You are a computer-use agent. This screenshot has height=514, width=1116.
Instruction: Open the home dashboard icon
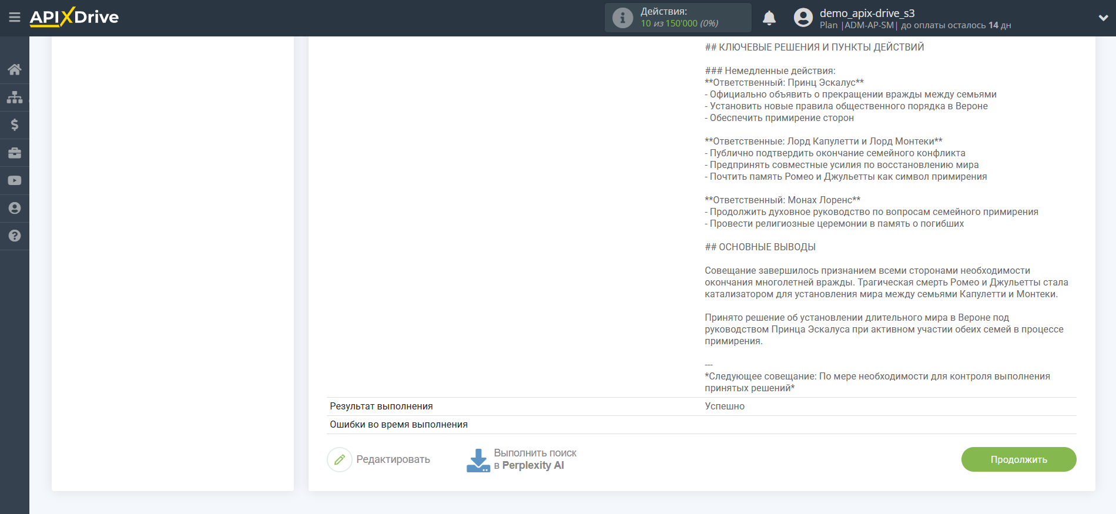(15, 69)
